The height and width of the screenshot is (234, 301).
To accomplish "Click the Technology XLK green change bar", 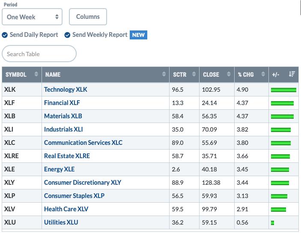I will click(x=283, y=90).
